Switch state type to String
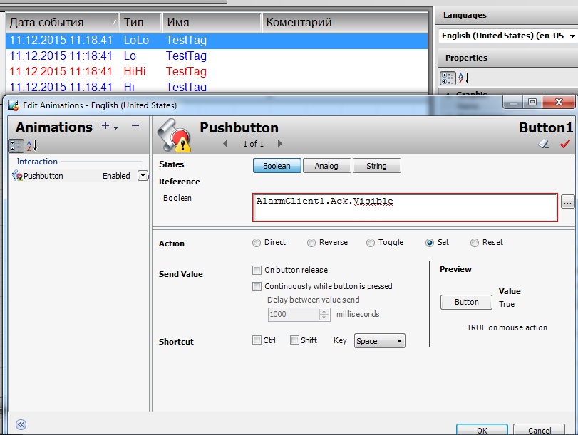578x435 pixels. pyautogui.click(x=376, y=166)
